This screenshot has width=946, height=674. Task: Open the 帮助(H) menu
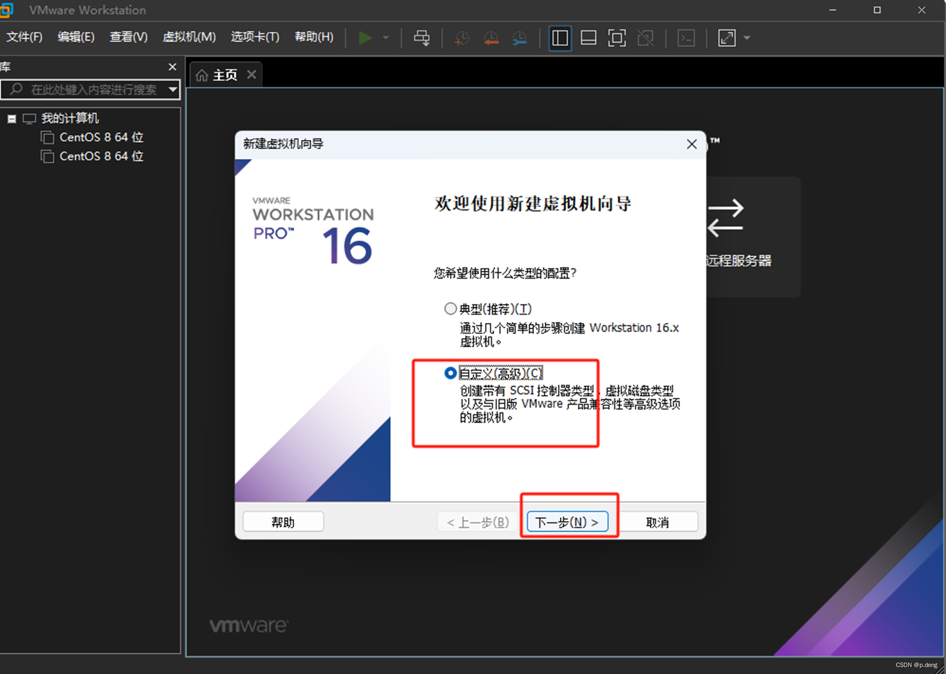click(x=314, y=37)
